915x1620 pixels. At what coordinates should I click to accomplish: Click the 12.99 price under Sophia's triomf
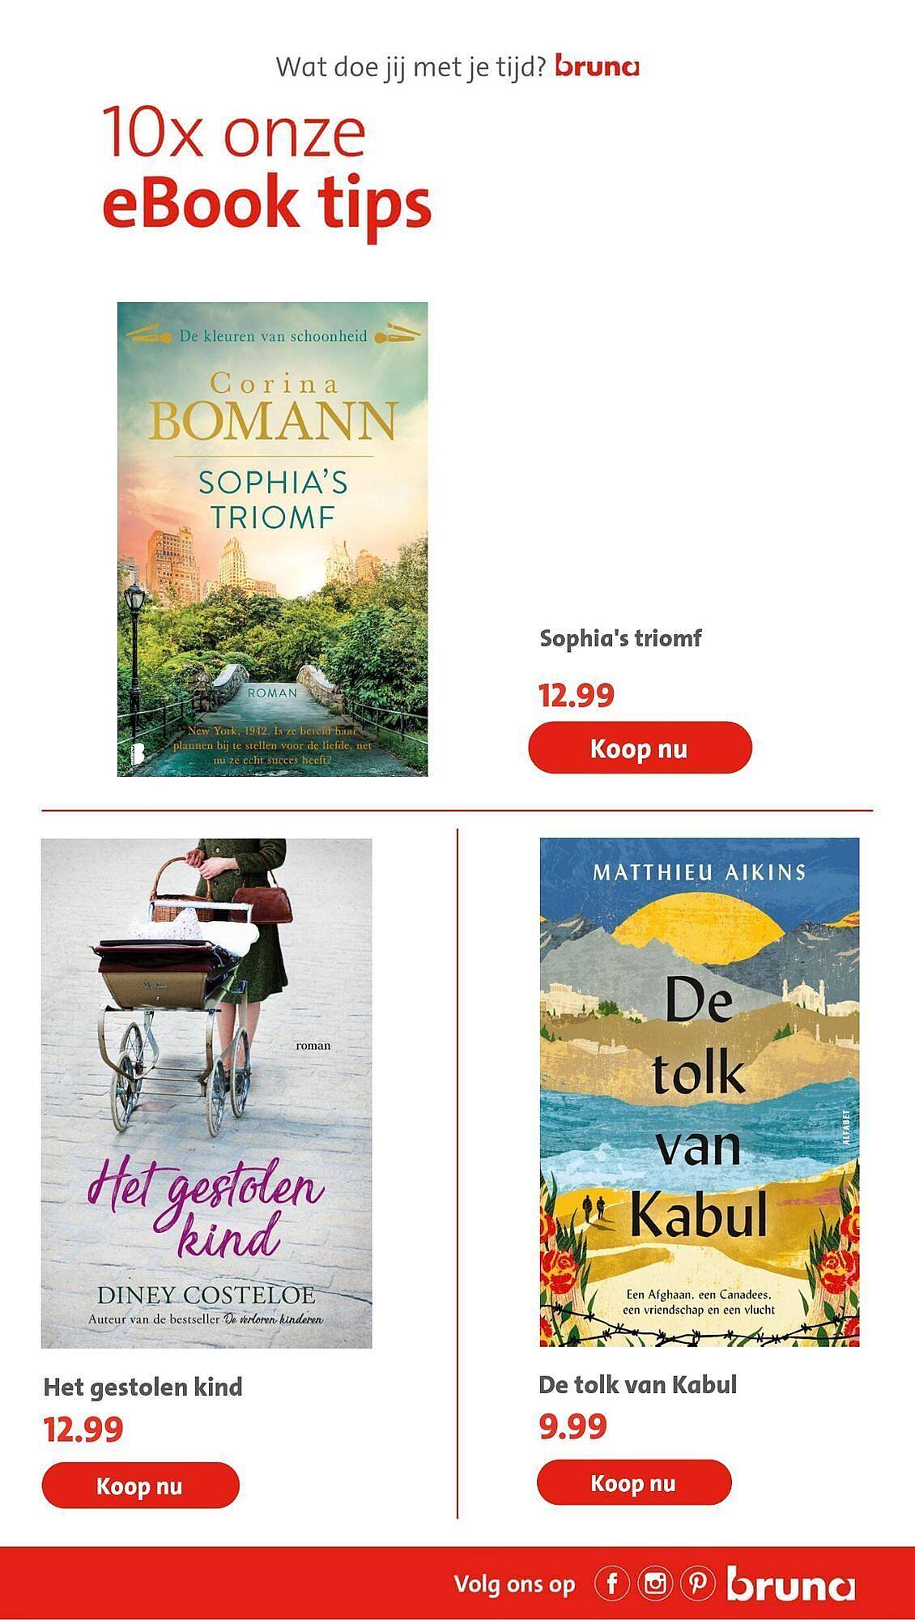577,695
